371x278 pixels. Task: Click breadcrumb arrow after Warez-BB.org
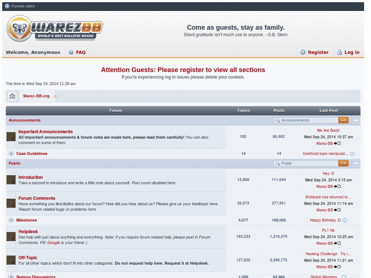pos(55,96)
